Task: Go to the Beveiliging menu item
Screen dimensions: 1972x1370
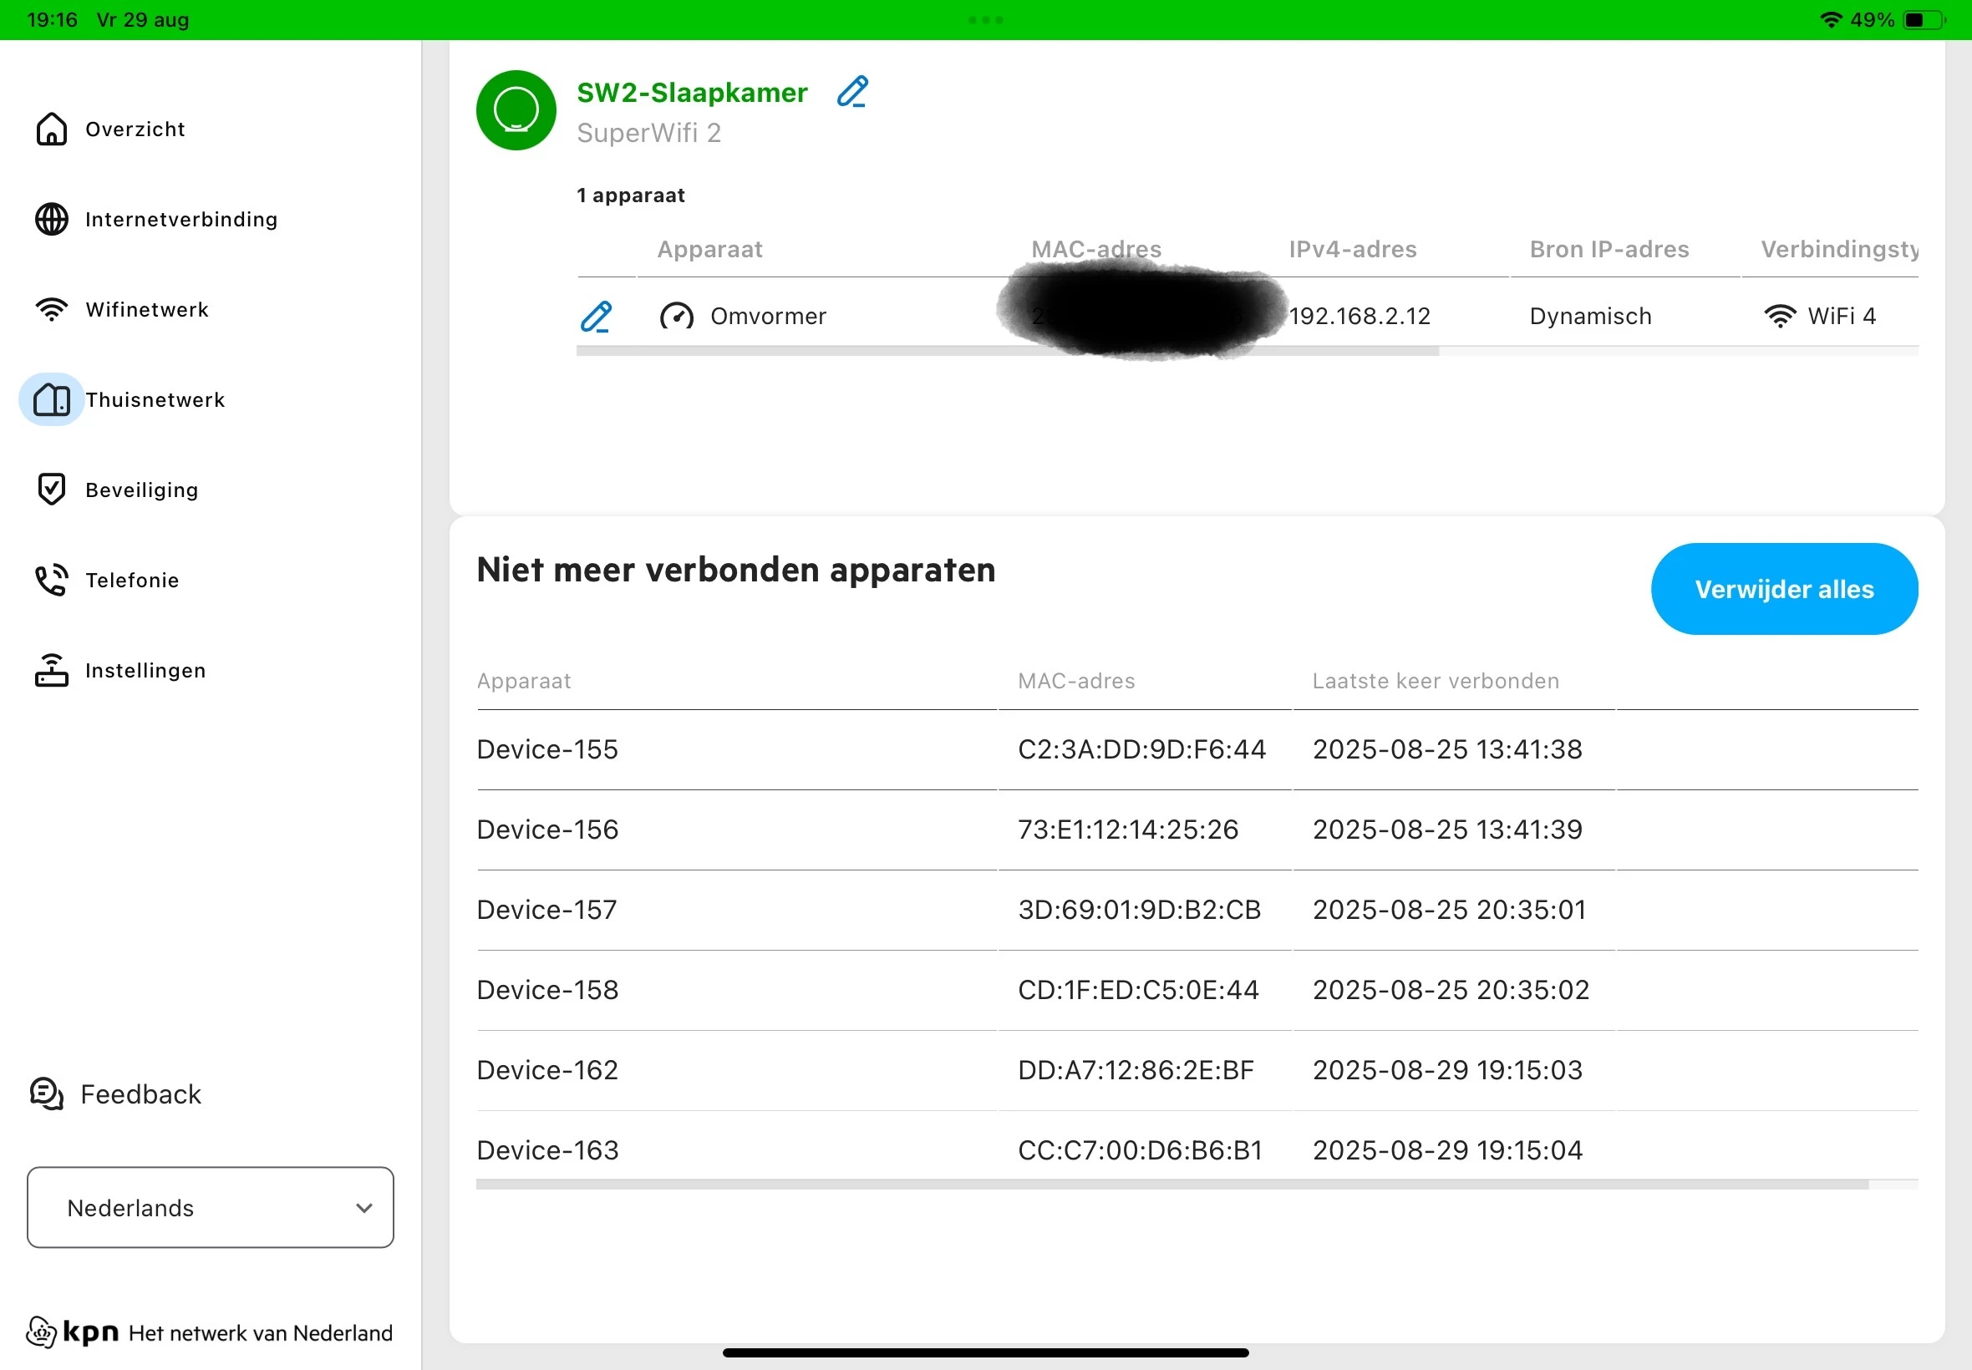Action: pos(142,490)
